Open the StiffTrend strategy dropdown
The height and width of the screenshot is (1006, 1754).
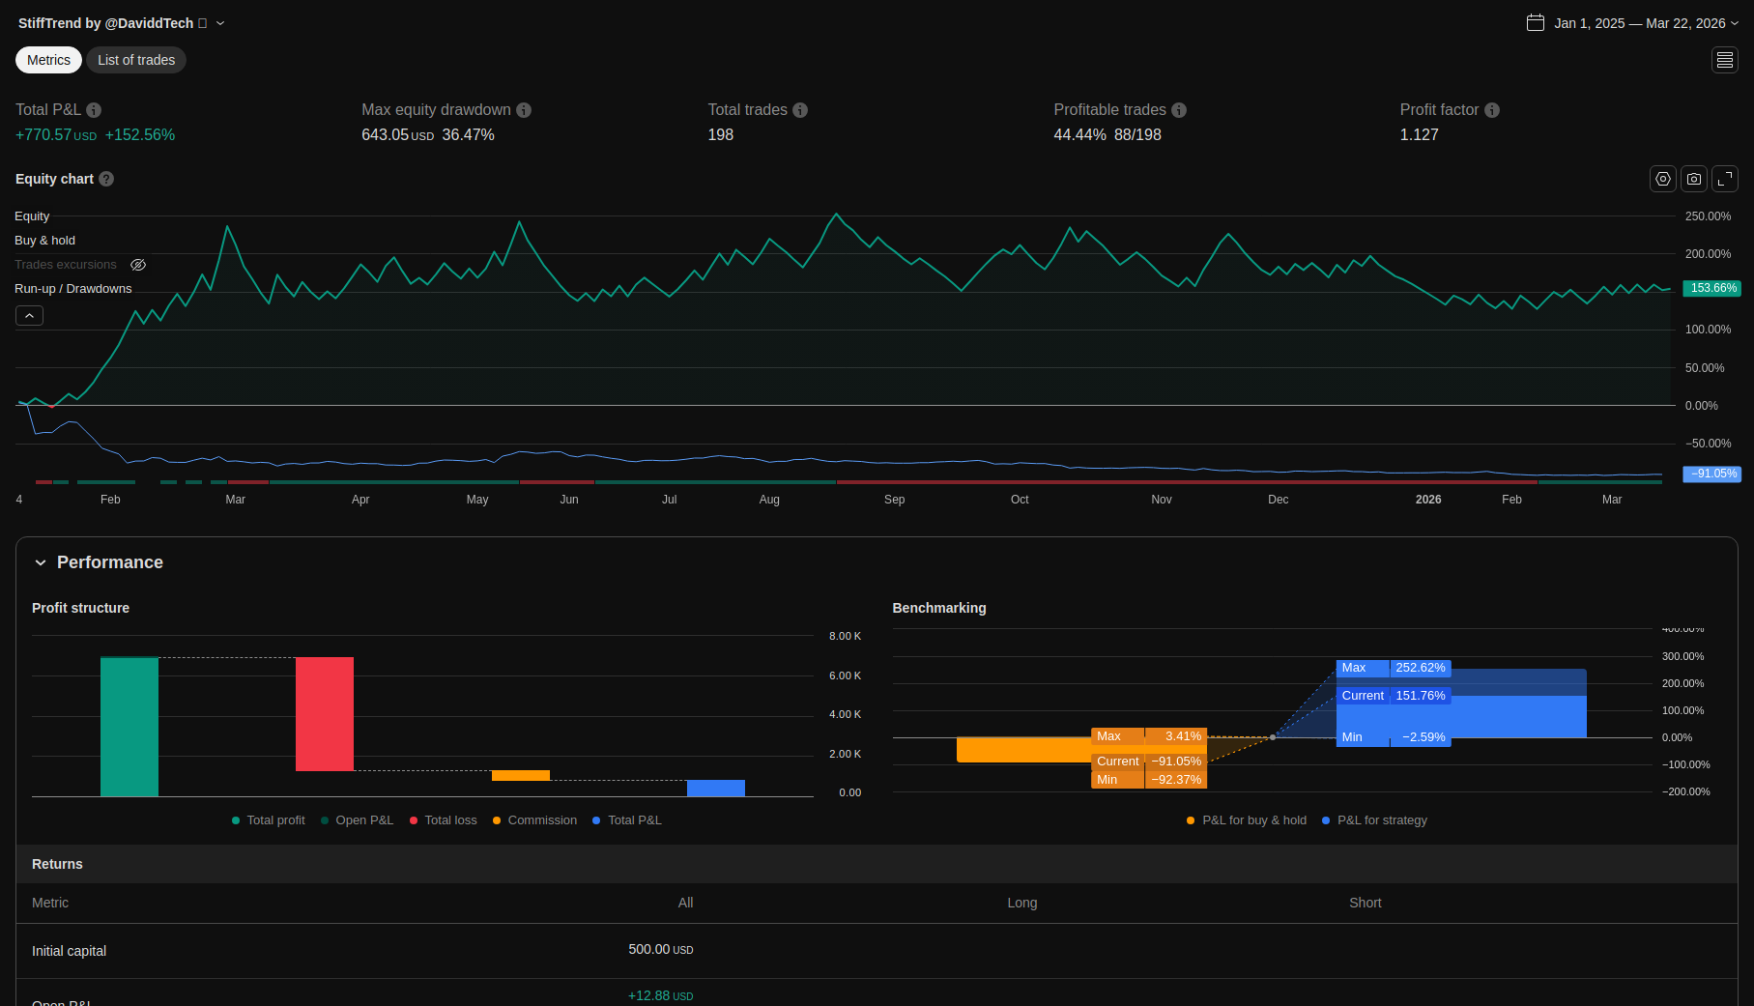pyautogui.click(x=220, y=23)
